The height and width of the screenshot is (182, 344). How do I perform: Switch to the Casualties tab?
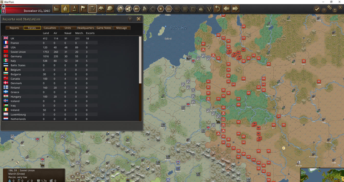point(50,28)
